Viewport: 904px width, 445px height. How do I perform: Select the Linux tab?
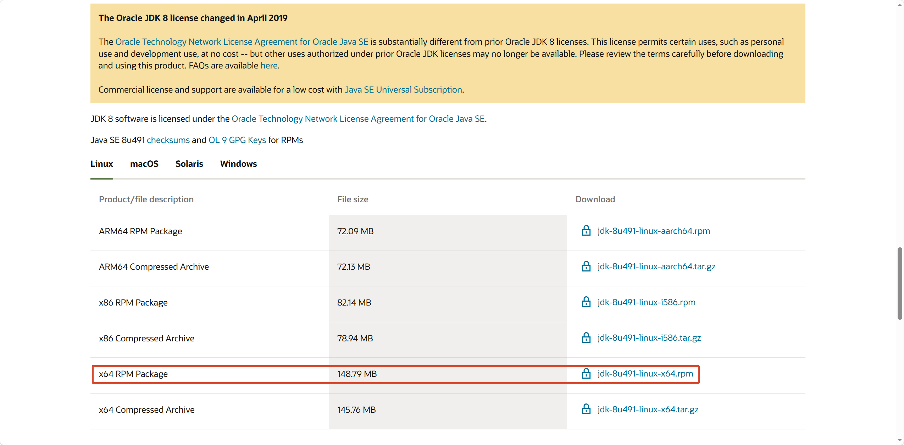pyautogui.click(x=101, y=164)
